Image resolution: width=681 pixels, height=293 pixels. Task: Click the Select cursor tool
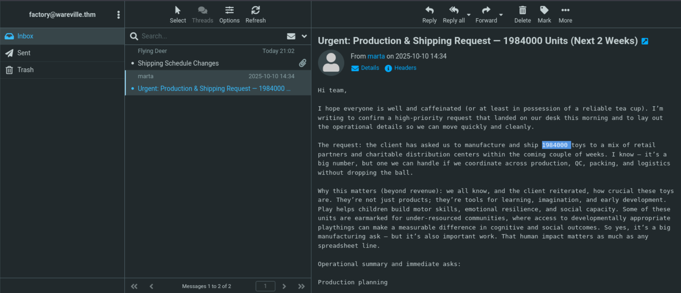coord(178,10)
